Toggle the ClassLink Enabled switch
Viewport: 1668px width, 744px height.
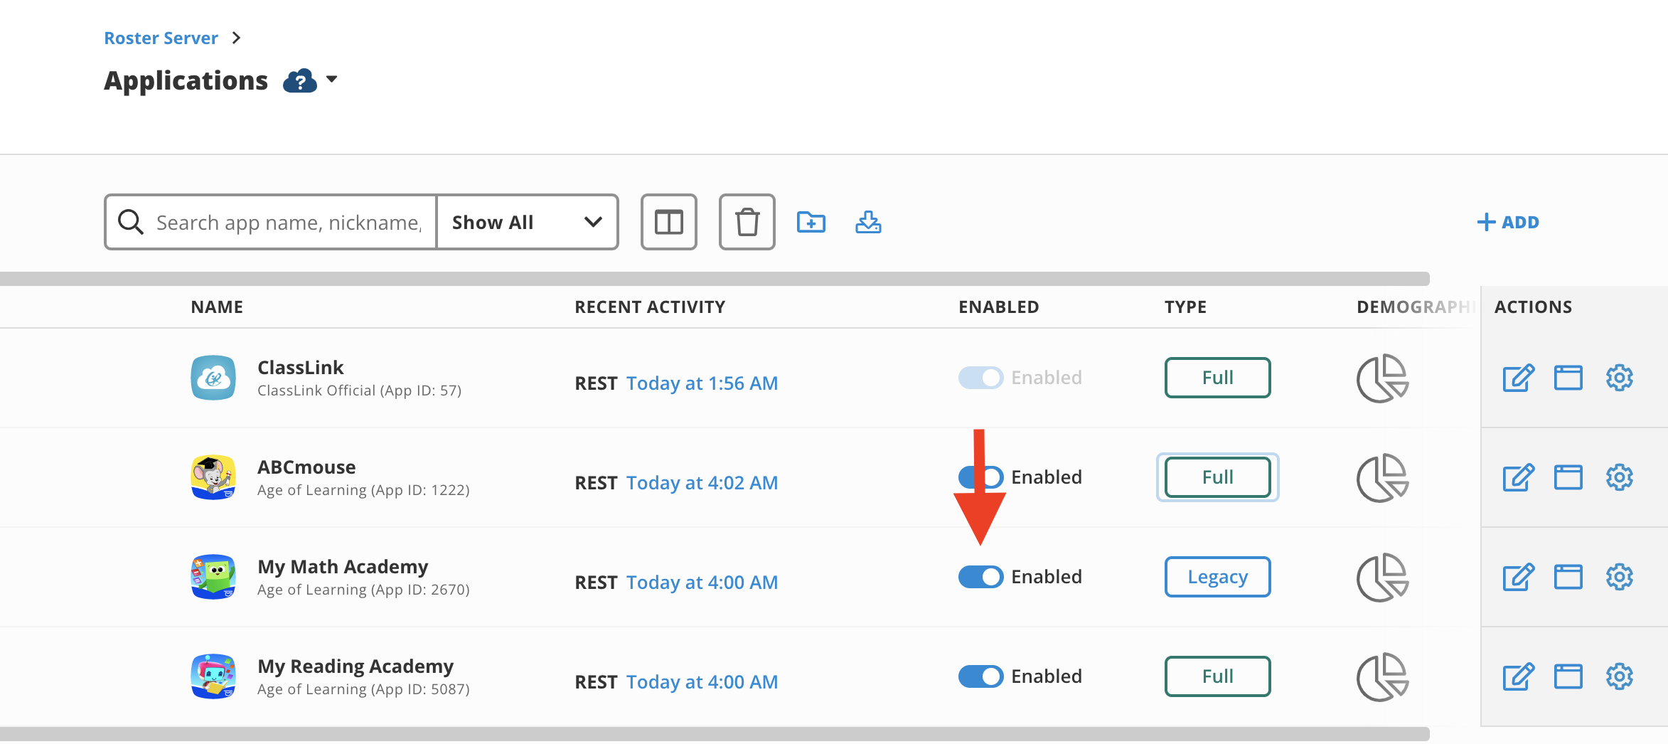pos(980,378)
